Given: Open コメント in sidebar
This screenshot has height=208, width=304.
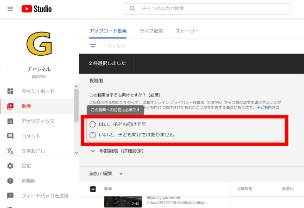Looking at the screenshot, I should click(x=37, y=136).
